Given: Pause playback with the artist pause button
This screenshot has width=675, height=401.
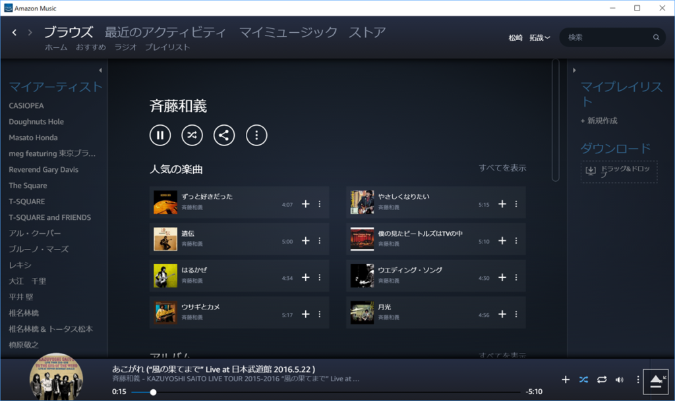Looking at the screenshot, I should 160,136.
